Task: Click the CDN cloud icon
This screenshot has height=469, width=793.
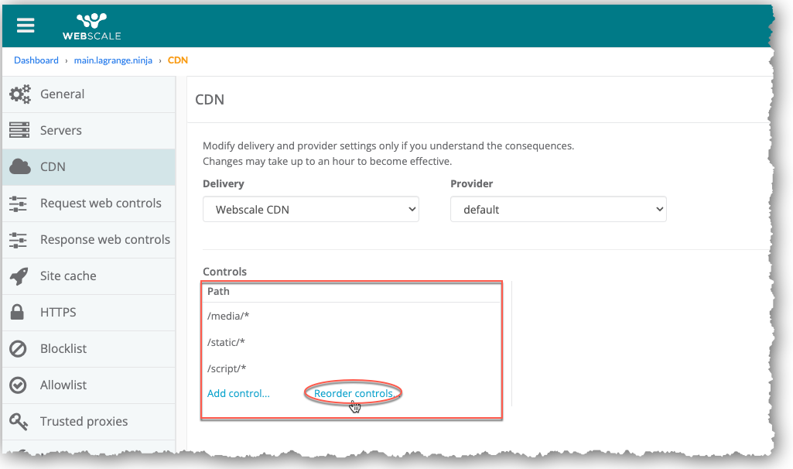Action: (19, 167)
